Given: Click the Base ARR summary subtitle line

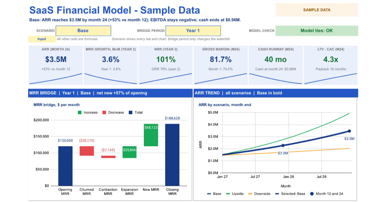Looking at the screenshot, I should [135, 20].
